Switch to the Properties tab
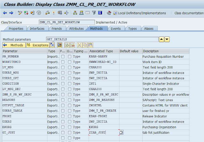204x142 pixels. coord(16,29)
